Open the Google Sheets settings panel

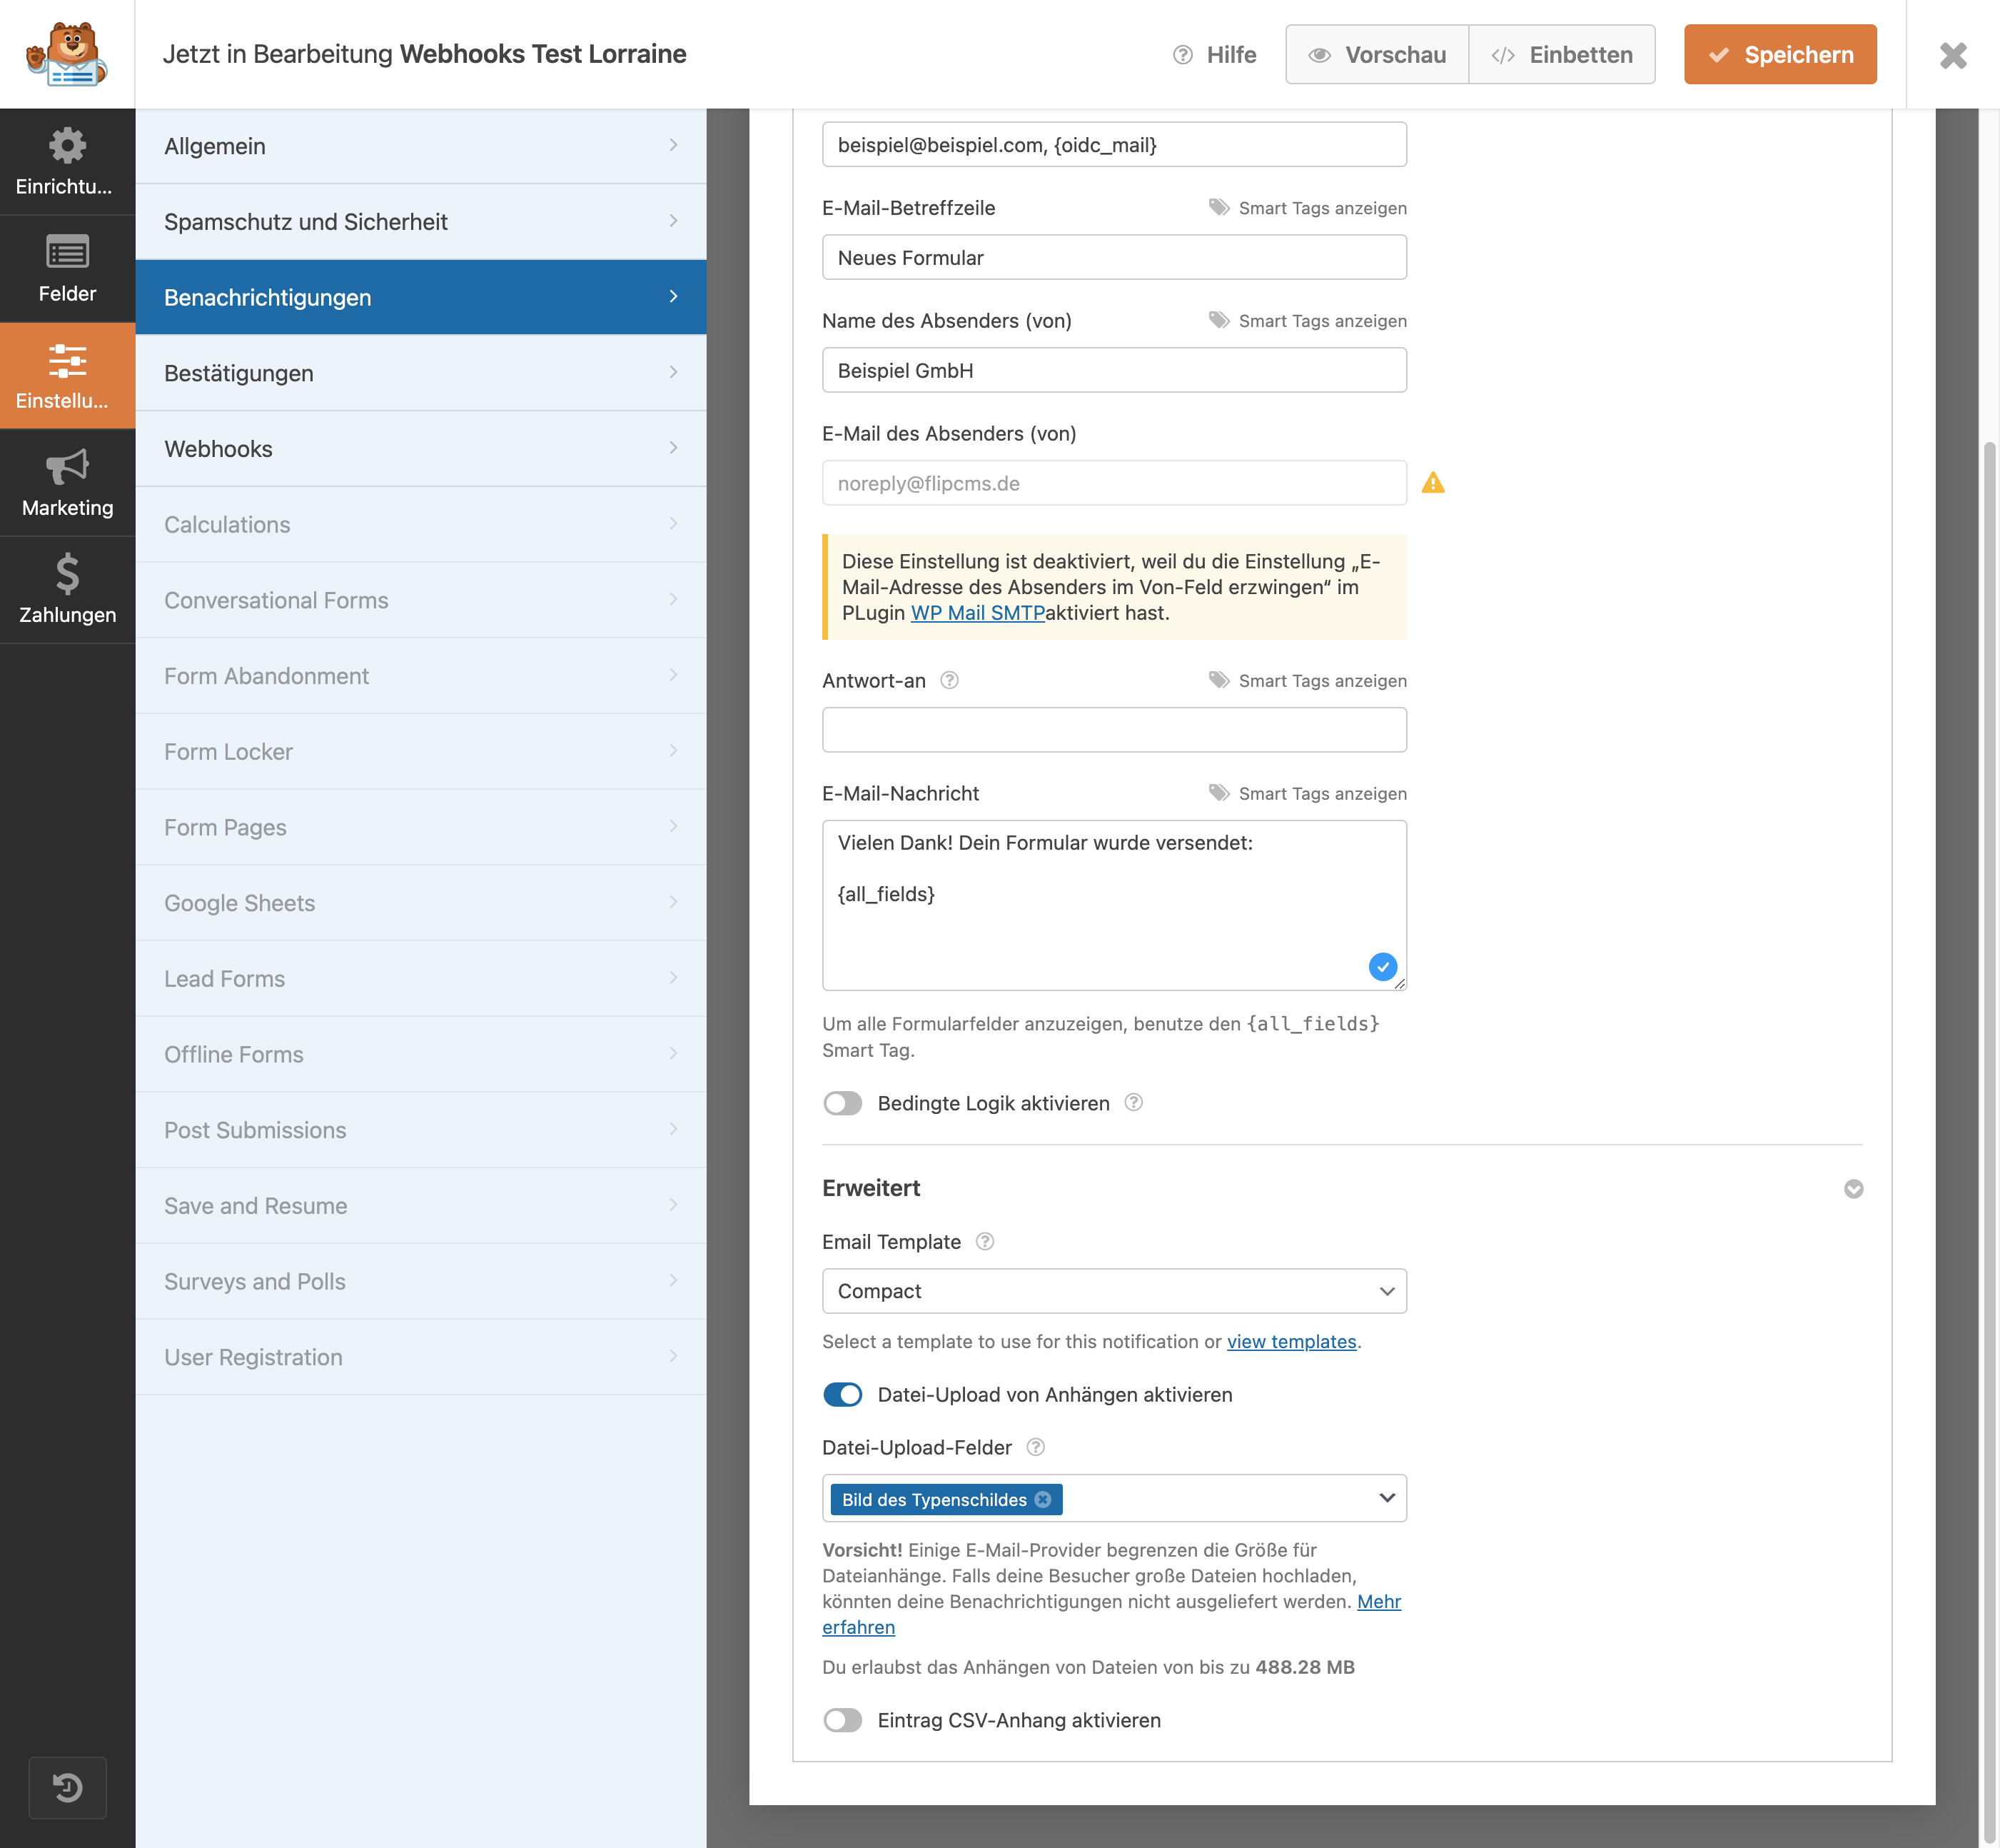pyautogui.click(x=421, y=903)
